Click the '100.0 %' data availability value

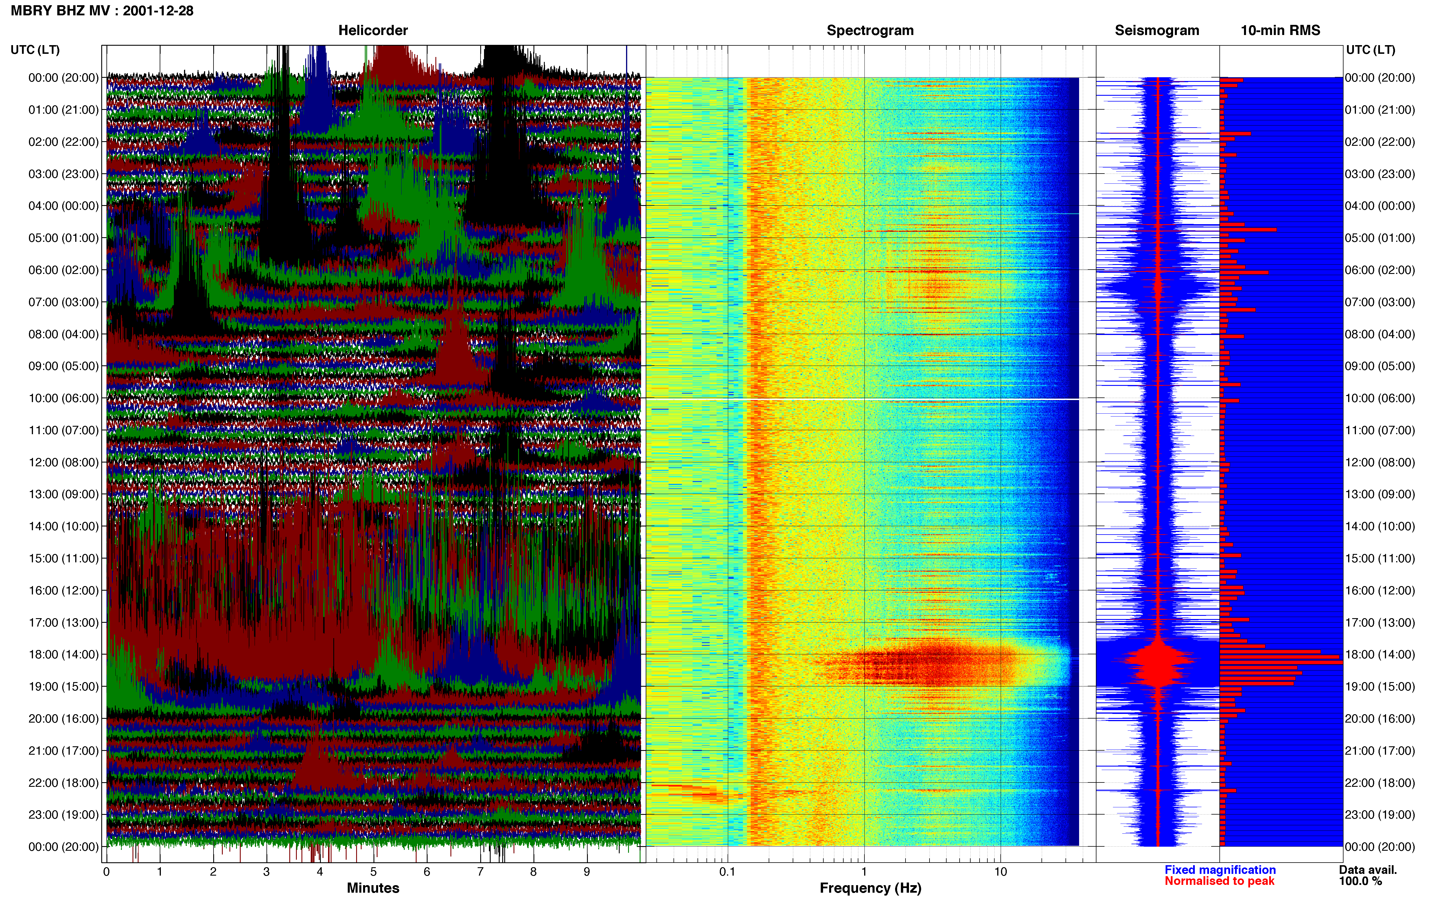click(1360, 881)
